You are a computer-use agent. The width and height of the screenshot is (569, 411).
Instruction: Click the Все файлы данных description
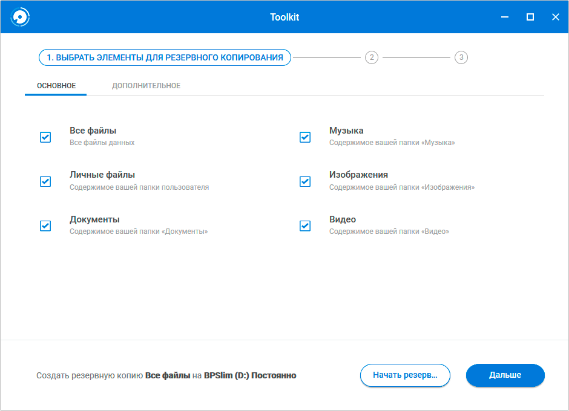pyautogui.click(x=102, y=143)
